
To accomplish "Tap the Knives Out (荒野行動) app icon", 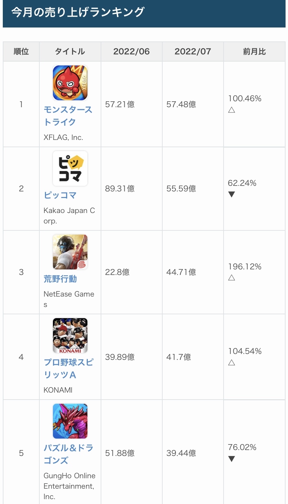I will tap(70, 252).
